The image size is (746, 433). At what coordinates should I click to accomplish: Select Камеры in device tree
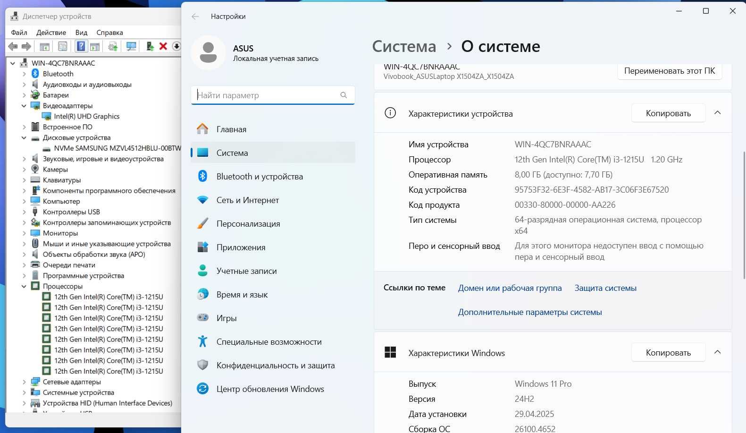55,170
